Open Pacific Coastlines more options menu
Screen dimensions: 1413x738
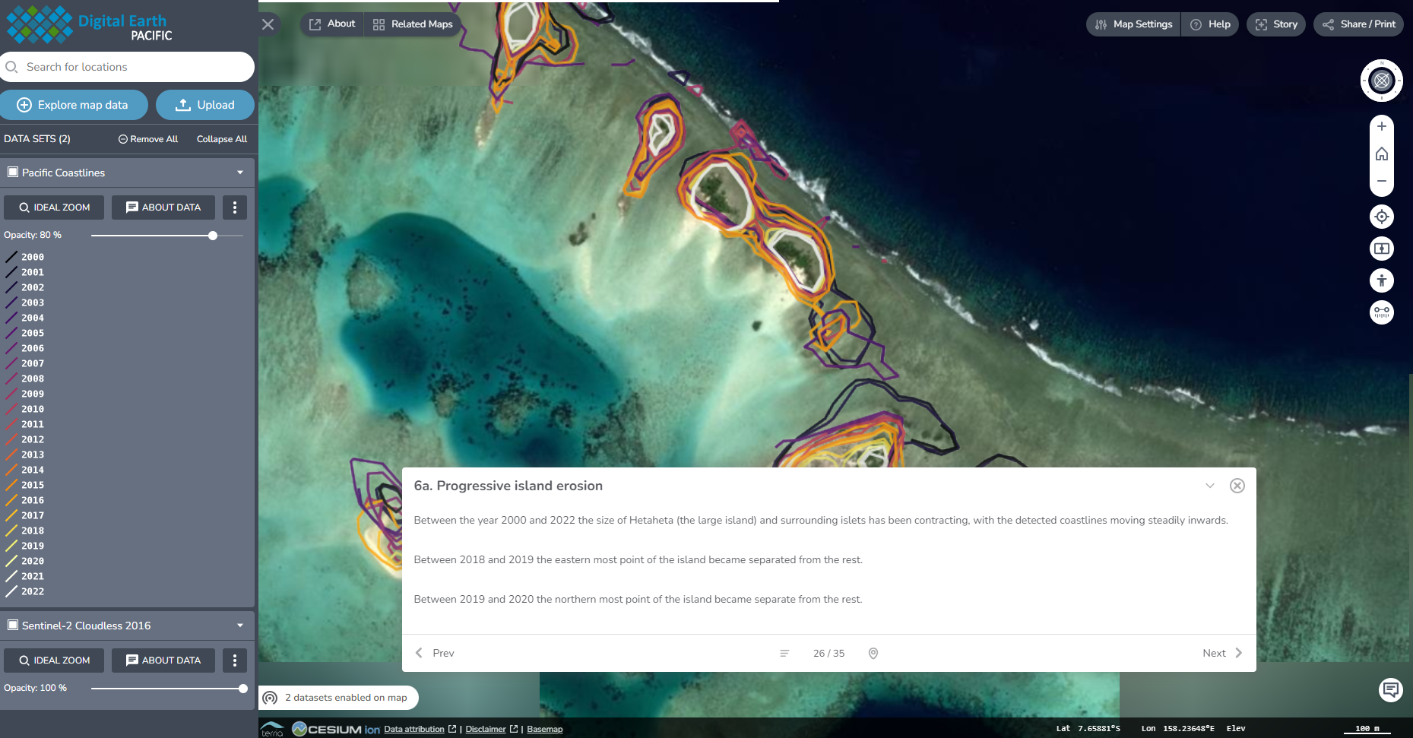tap(235, 207)
